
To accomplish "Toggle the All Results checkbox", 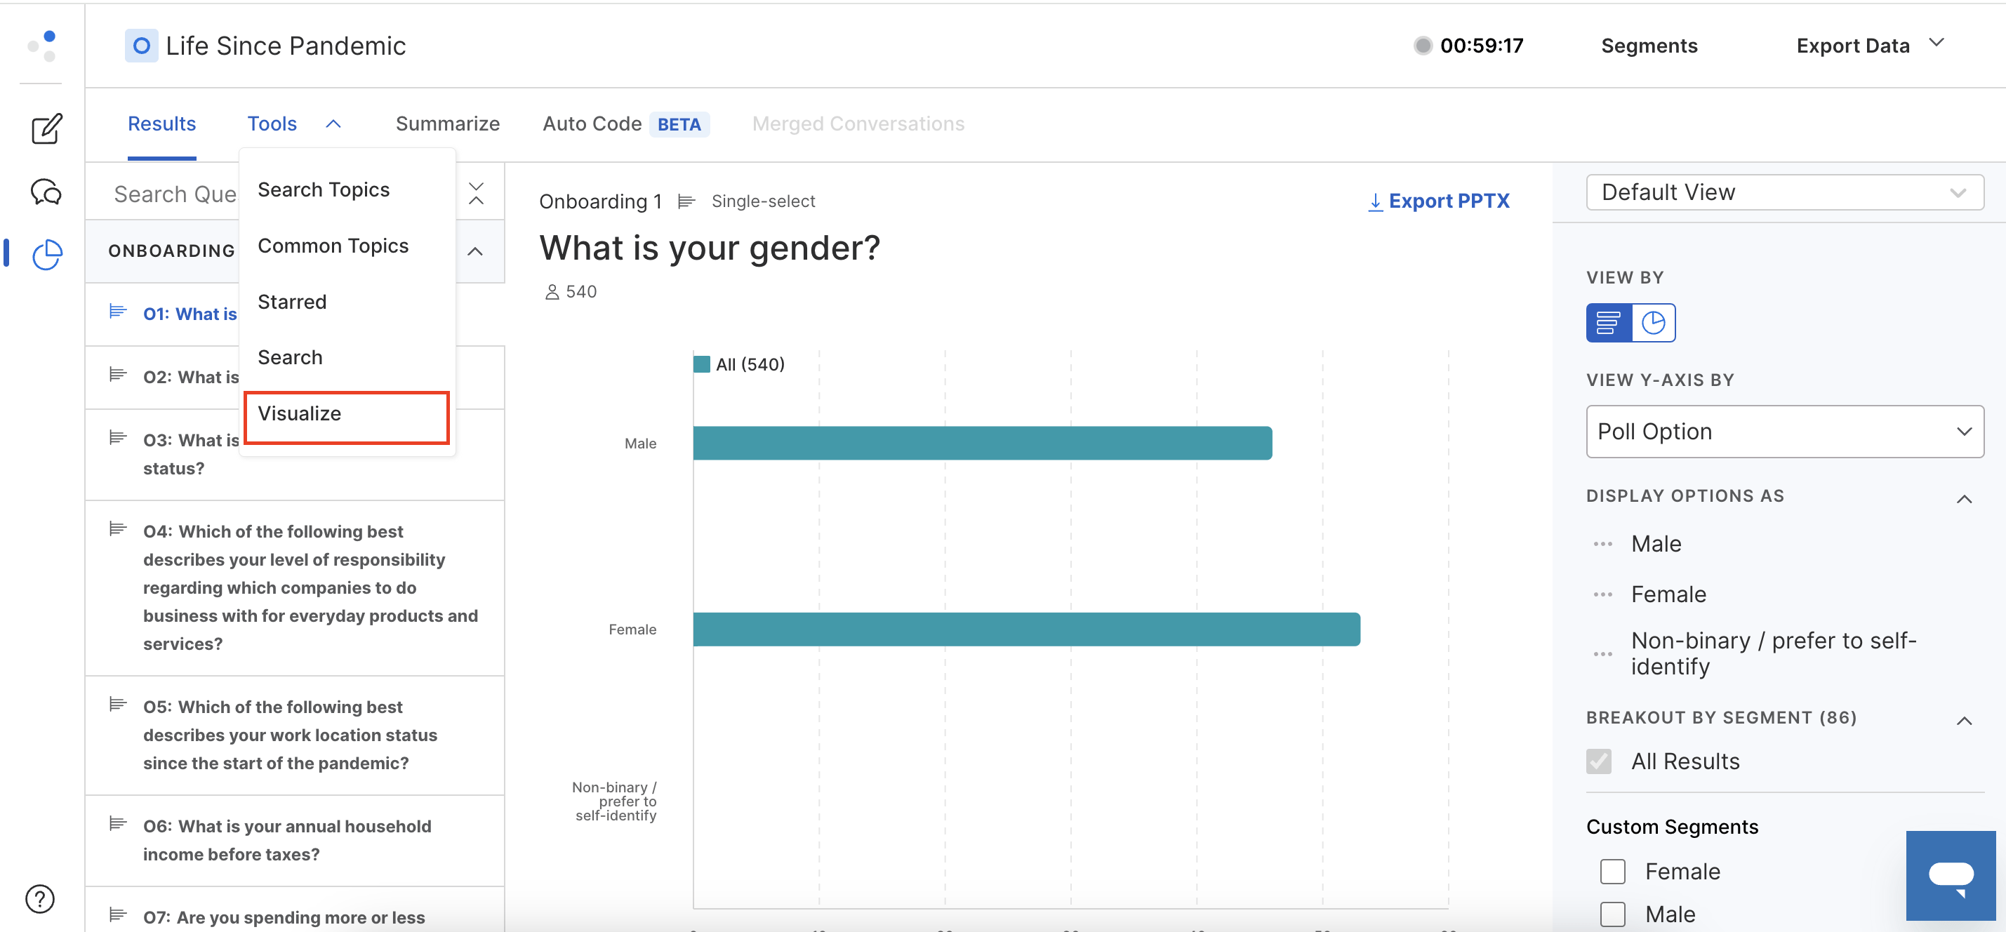I will click(1599, 761).
